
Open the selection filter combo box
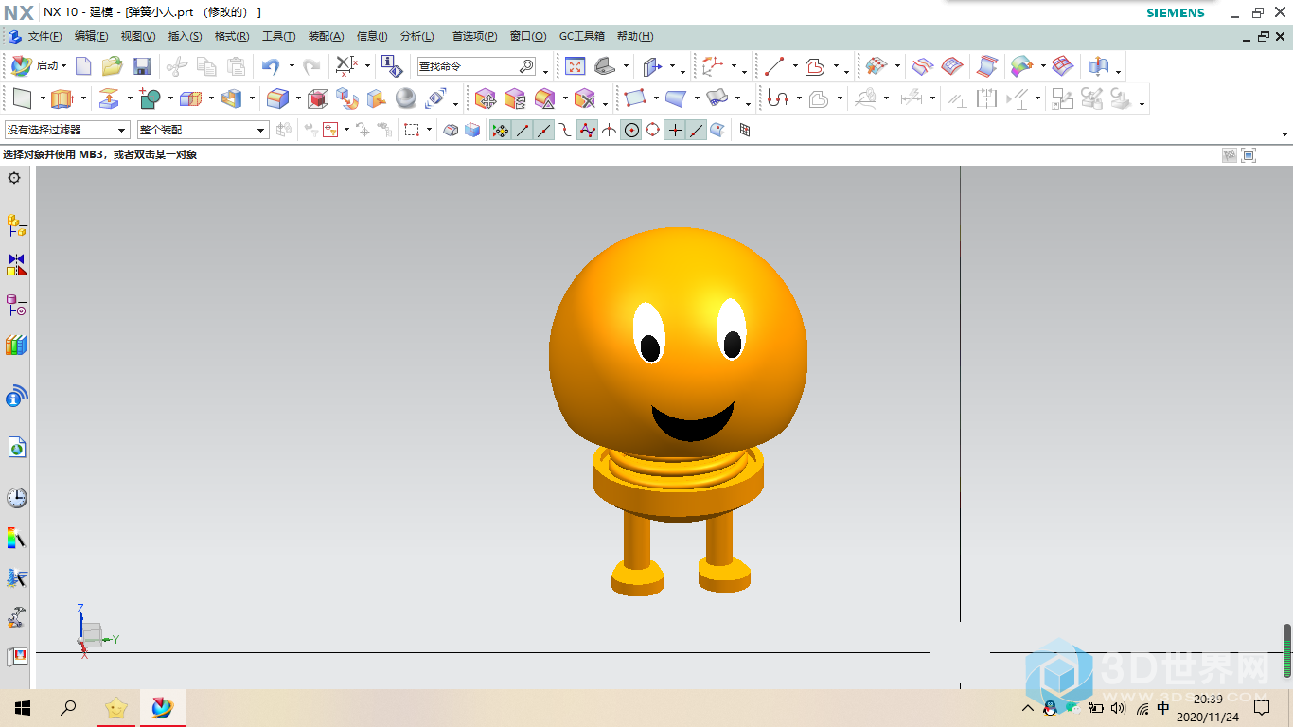[67, 130]
